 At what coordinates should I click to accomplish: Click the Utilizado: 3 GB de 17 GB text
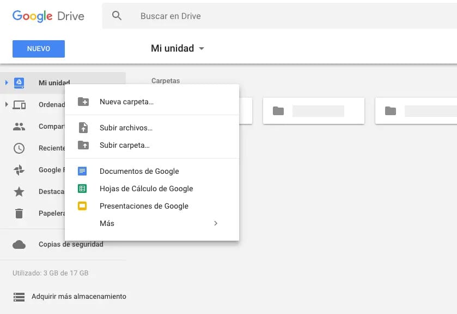click(x=51, y=273)
